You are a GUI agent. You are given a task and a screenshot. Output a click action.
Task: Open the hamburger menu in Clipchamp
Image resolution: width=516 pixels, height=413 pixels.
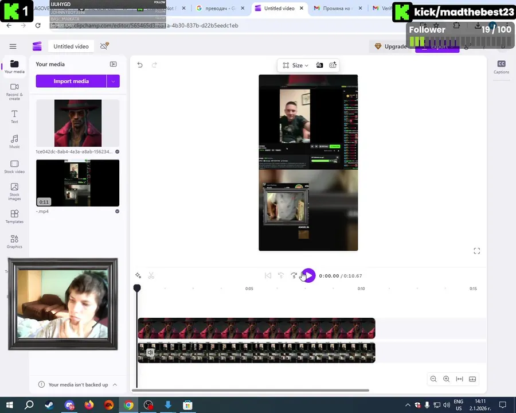(x=13, y=46)
